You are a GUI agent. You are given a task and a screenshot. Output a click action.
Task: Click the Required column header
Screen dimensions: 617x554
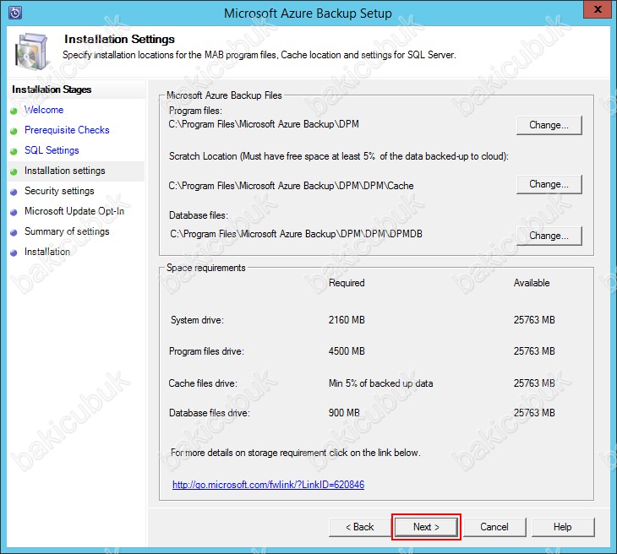[347, 283]
